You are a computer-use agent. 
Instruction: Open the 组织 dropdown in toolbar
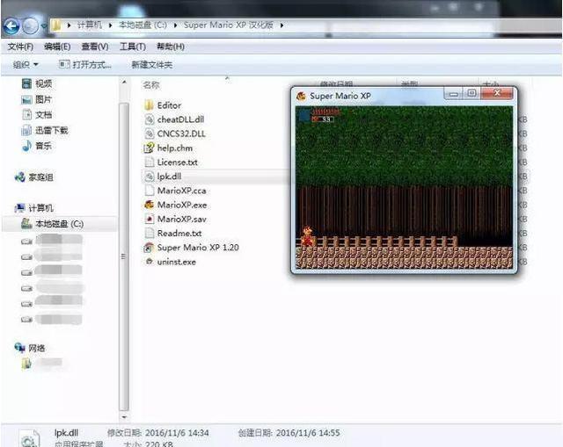26,65
